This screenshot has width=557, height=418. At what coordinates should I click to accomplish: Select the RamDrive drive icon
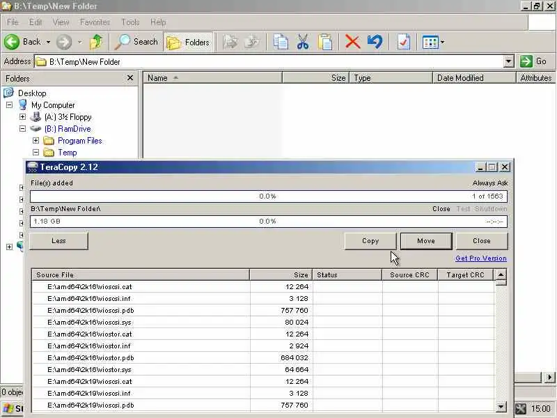point(36,129)
